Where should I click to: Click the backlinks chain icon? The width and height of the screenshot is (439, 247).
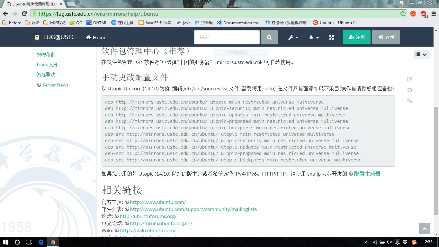[x=409, y=101]
